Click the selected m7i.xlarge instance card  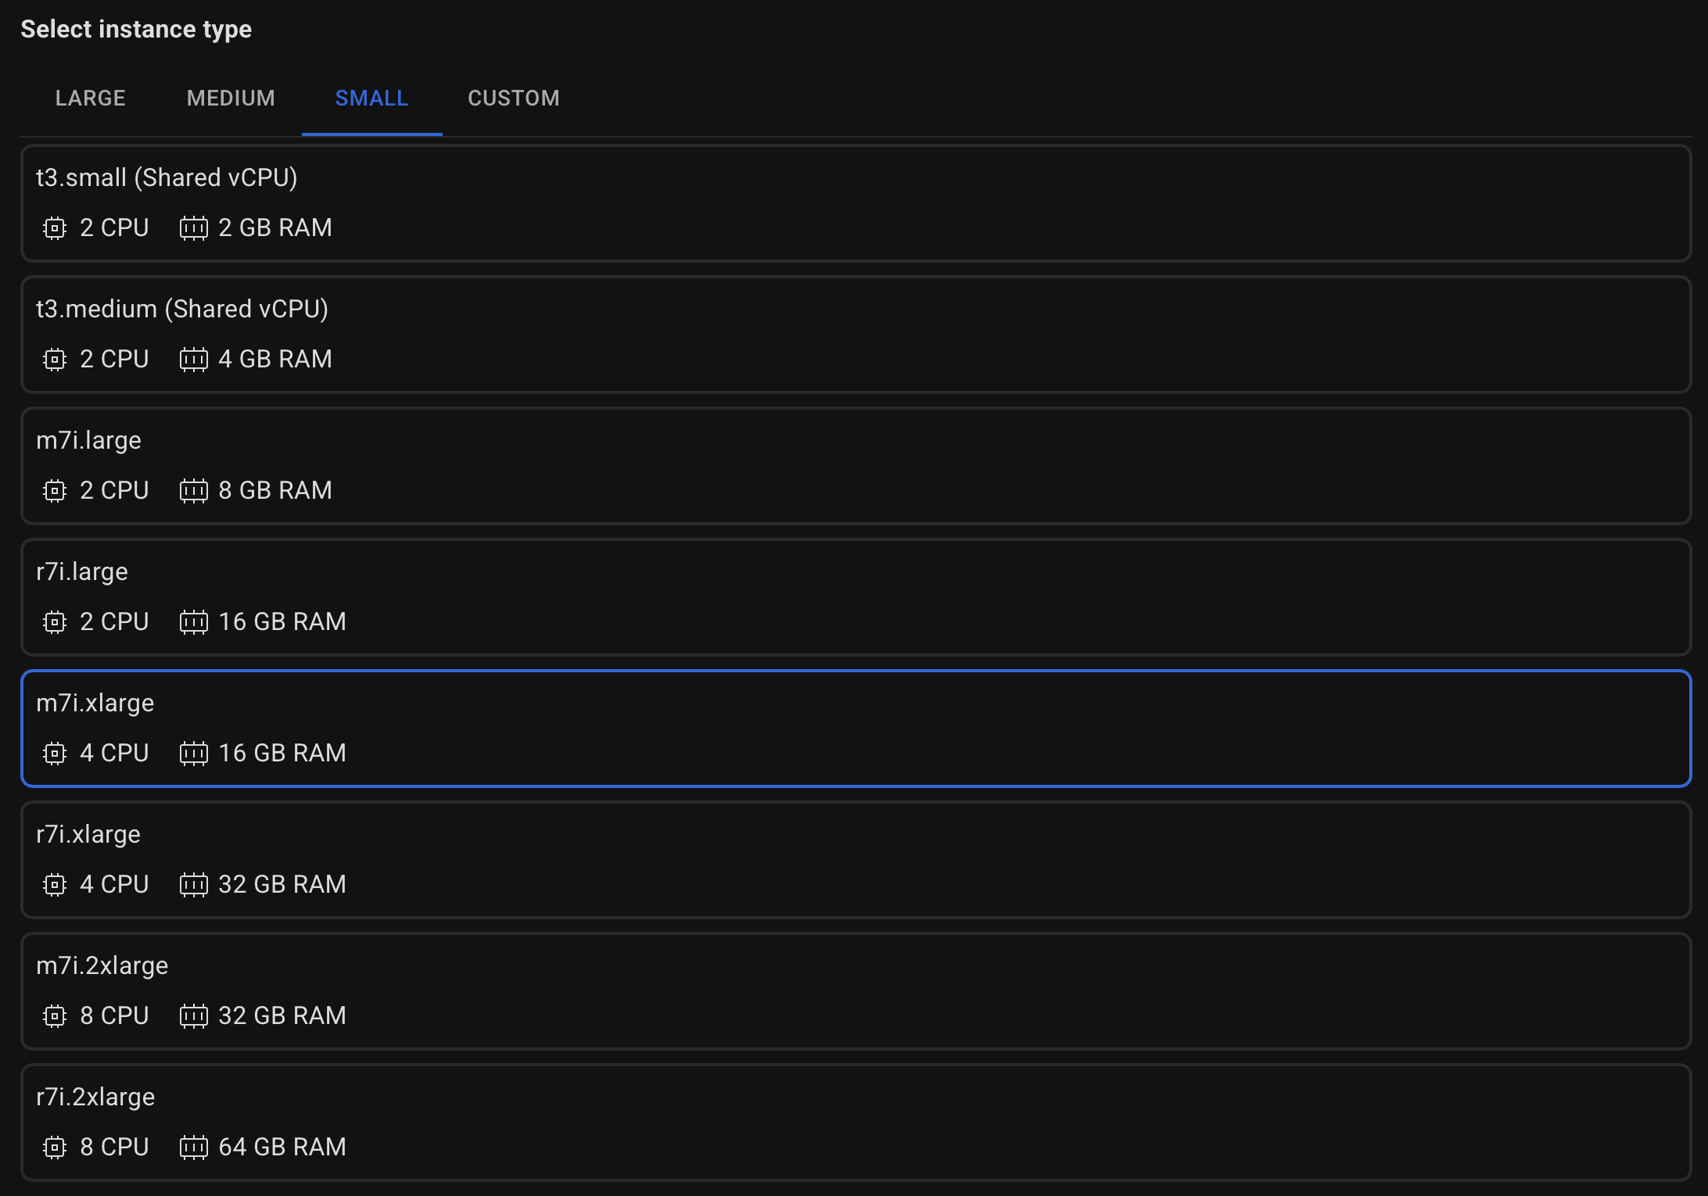click(x=856, y=729)
